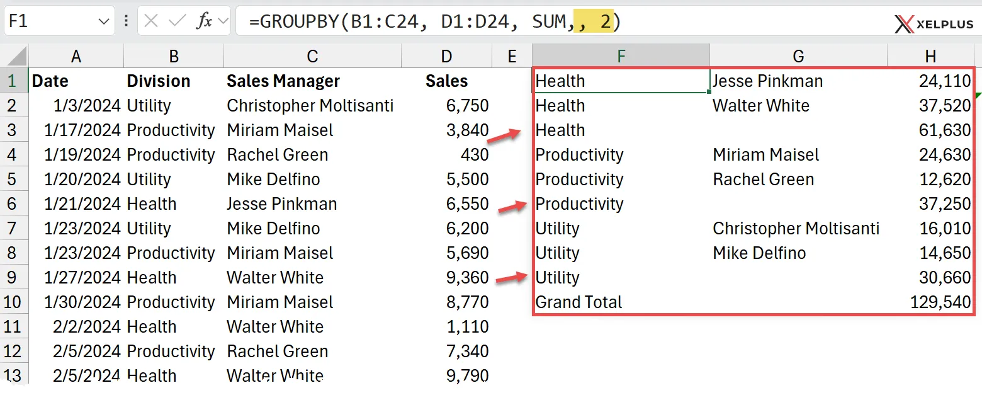Click the Select All corner triangle
982x395 pixels.
[x=14, y=57]
